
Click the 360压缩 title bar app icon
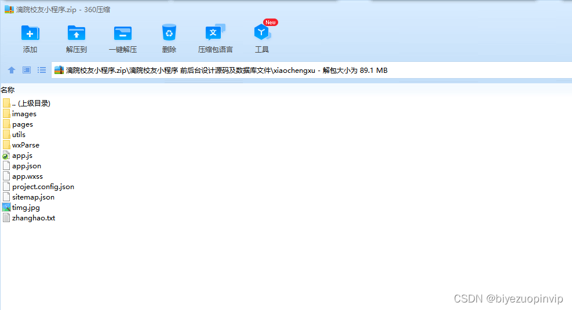[9, 9]
